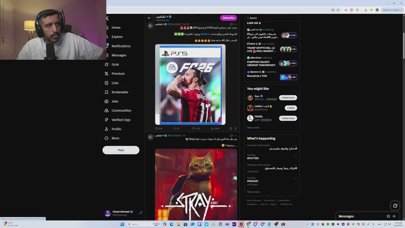Viewport: 405px width, 228px height.
Task: Go back with the arrow icon
Action: coord(149,18)
